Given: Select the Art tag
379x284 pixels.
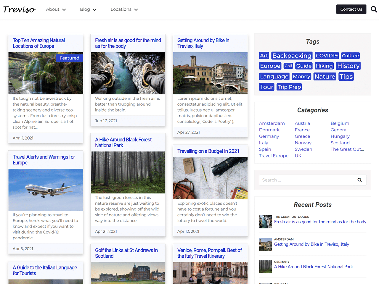Looking at the screenshot, I should (x=264, y=56).
